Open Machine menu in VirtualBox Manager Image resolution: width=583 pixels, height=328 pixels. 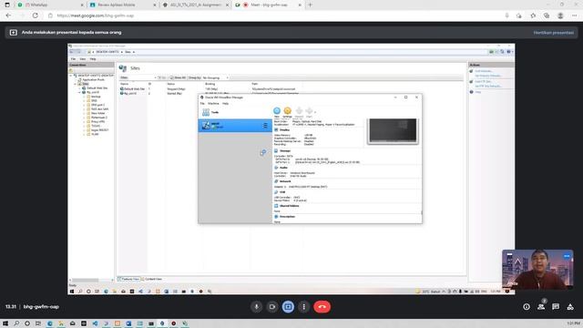click(213, 103)
